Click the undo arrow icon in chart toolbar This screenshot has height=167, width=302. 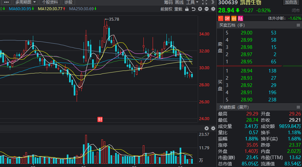[x=193, y=9]
